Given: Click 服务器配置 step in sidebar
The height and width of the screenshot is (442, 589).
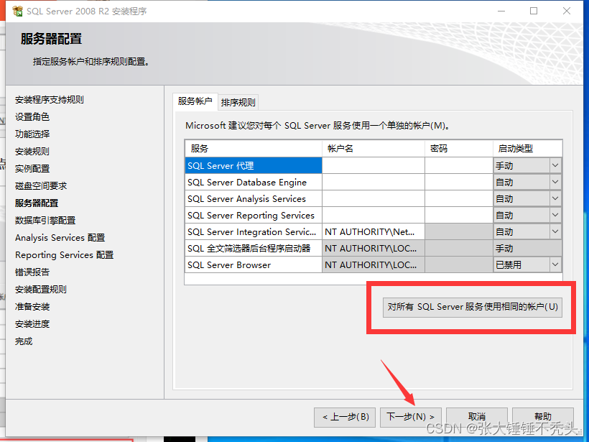Looking at the screenshot, I should (37, 203).
